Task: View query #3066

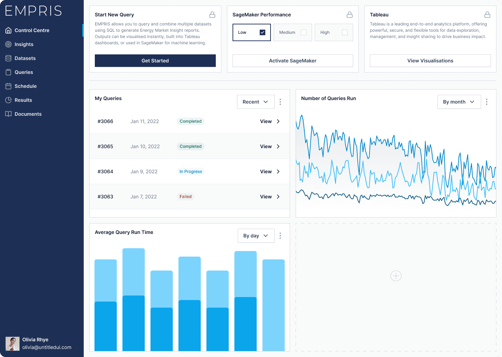Action: [x=266, y=121]
